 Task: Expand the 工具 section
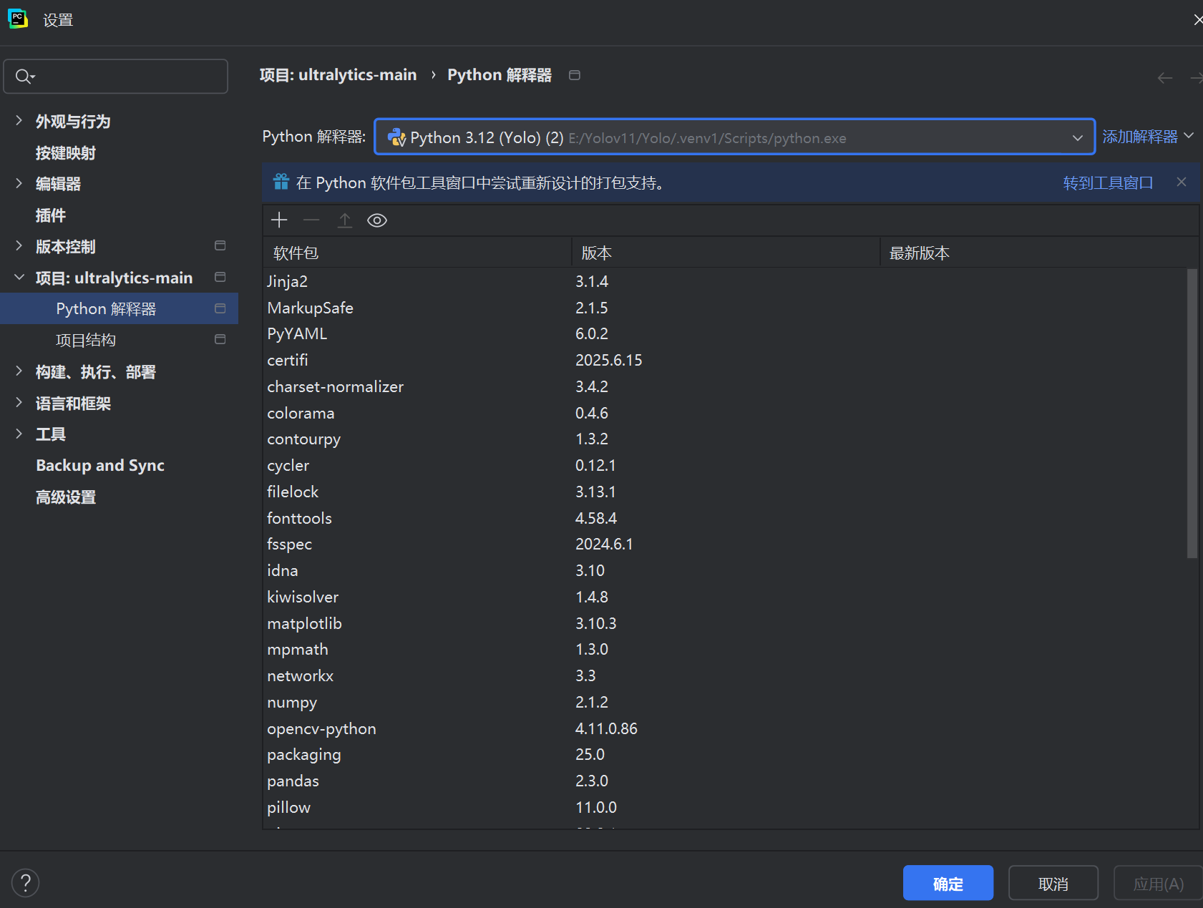click(x=19, y=434)
